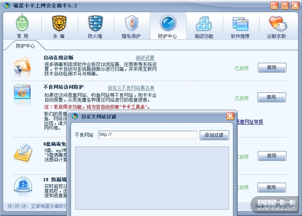This screenshot has width=302, height=216.
Task: Open the 高级设置 link
Action: [145, 58]
